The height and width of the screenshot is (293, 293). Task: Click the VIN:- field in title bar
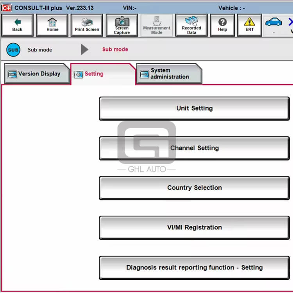[129, 8]
